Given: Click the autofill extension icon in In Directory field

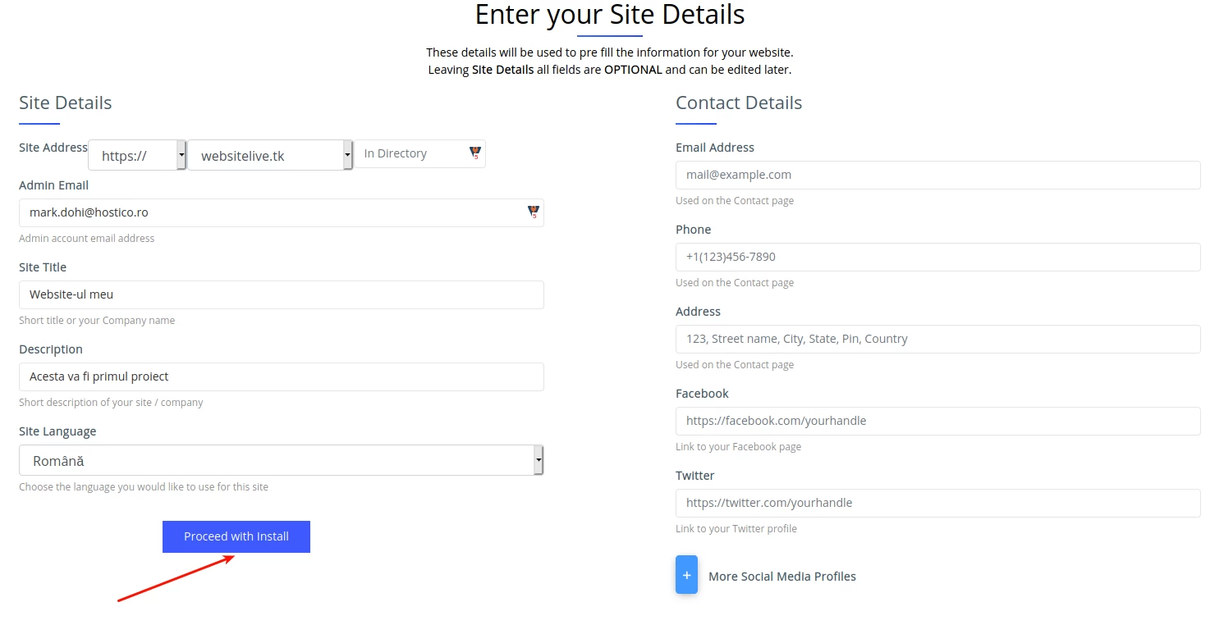Looking at the screenshot, I should [474, 152].
